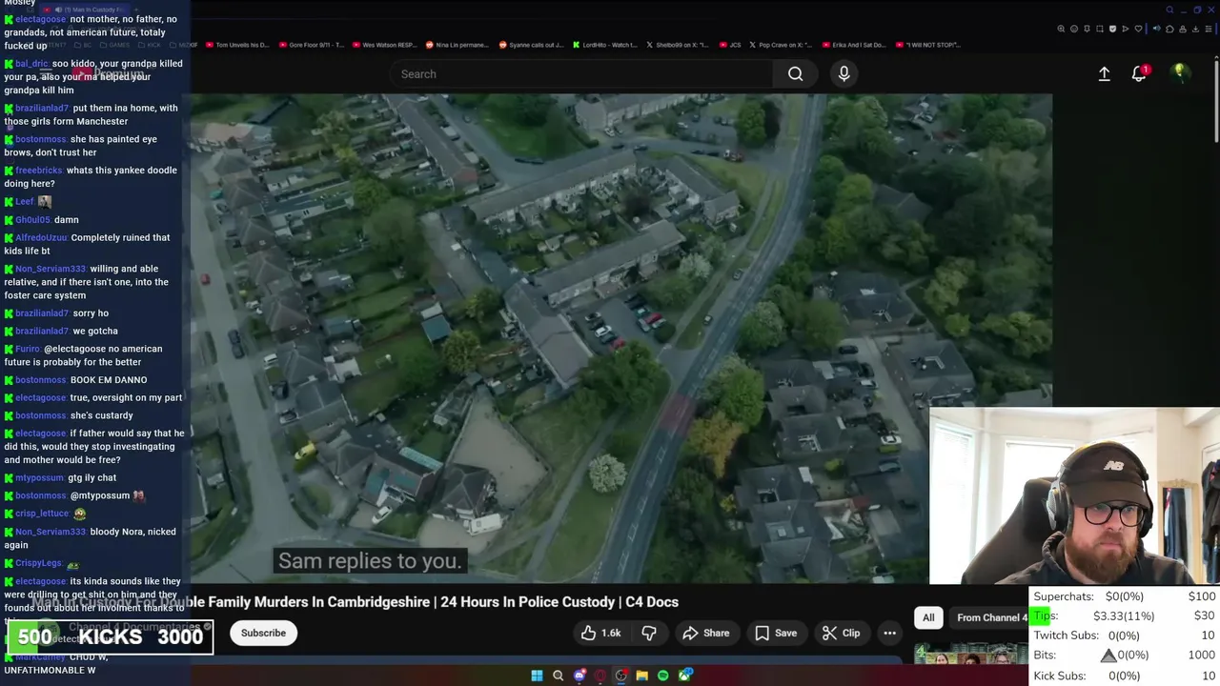Open File Explorer from taskbar
1220x686 pixels.
pos(642,676)
